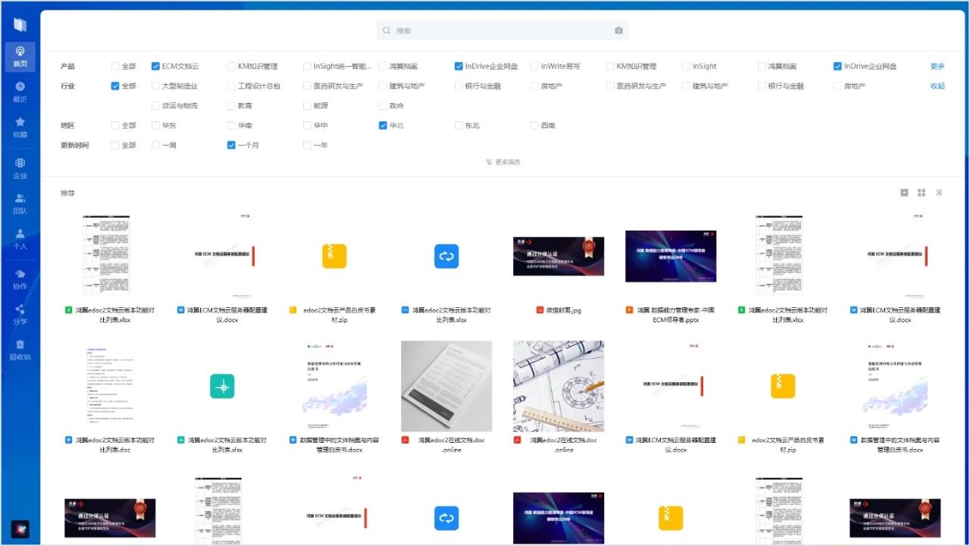Check the InSight统一智能 checkbox
Screen dimensions: 970x546
tap(307, 66)
